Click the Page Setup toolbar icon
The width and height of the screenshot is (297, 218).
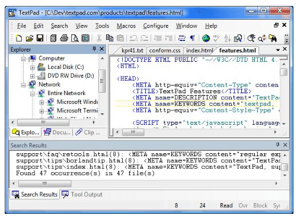(85, 38)
